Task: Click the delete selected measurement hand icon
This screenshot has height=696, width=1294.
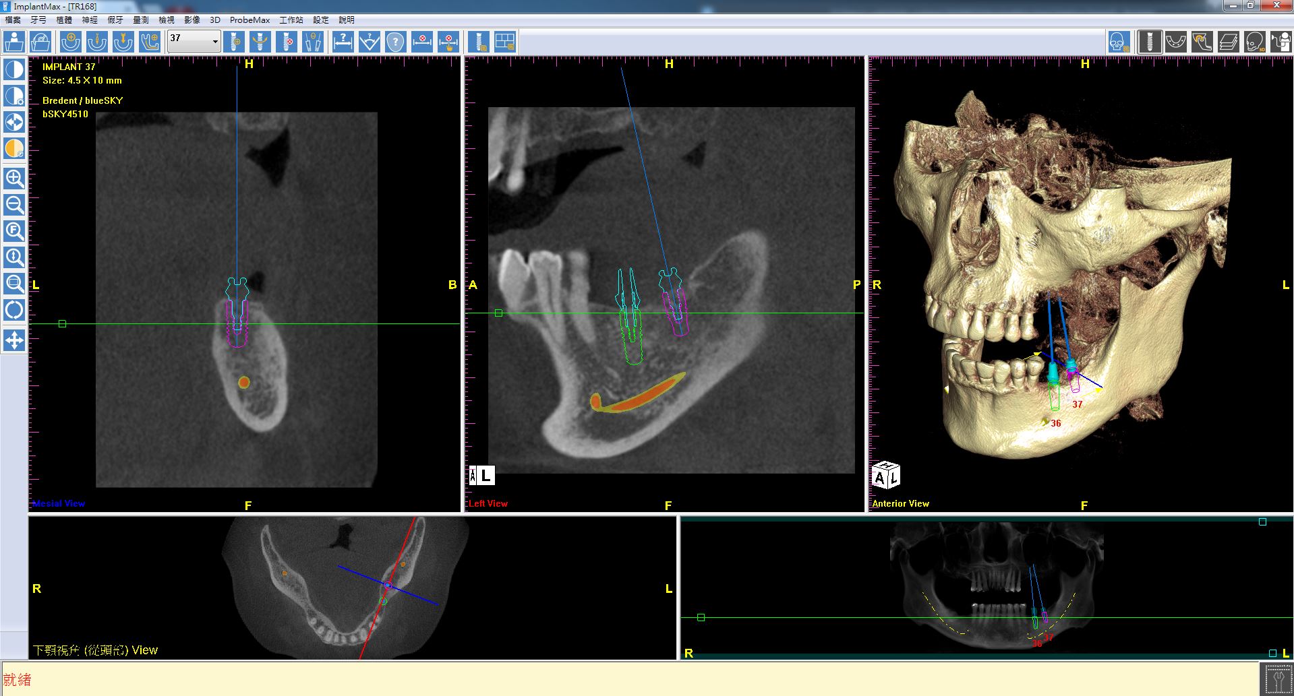Action: pyautogui.click(x=448, y=42)
